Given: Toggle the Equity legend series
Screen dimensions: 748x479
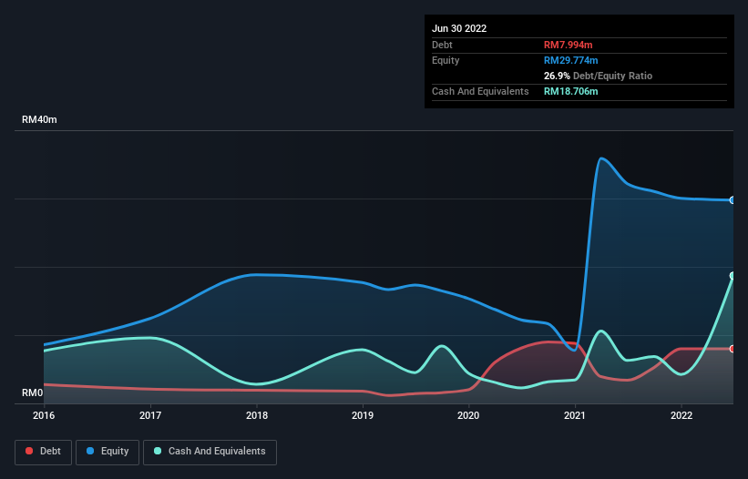Looking at the screenshot, I should pos(108,452).
